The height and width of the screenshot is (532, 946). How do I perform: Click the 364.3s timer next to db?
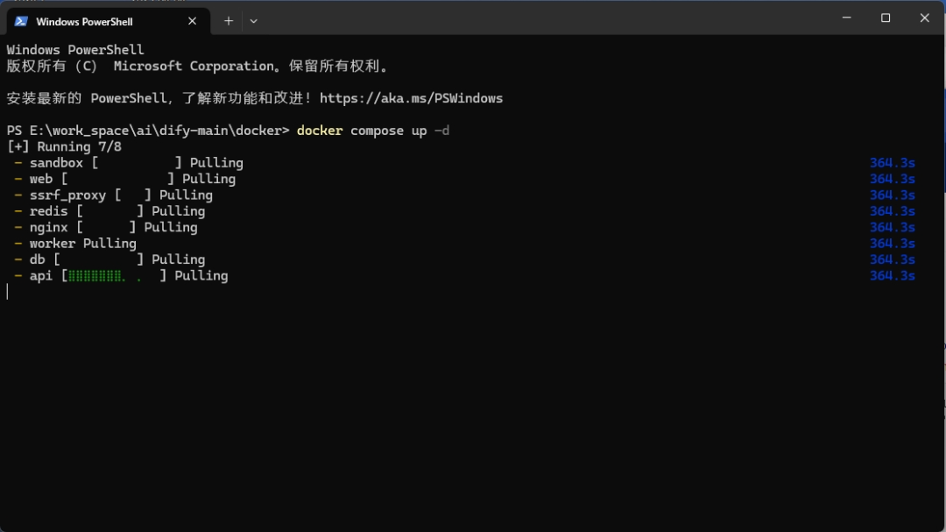pyautogui.click(x=893, y=259)
